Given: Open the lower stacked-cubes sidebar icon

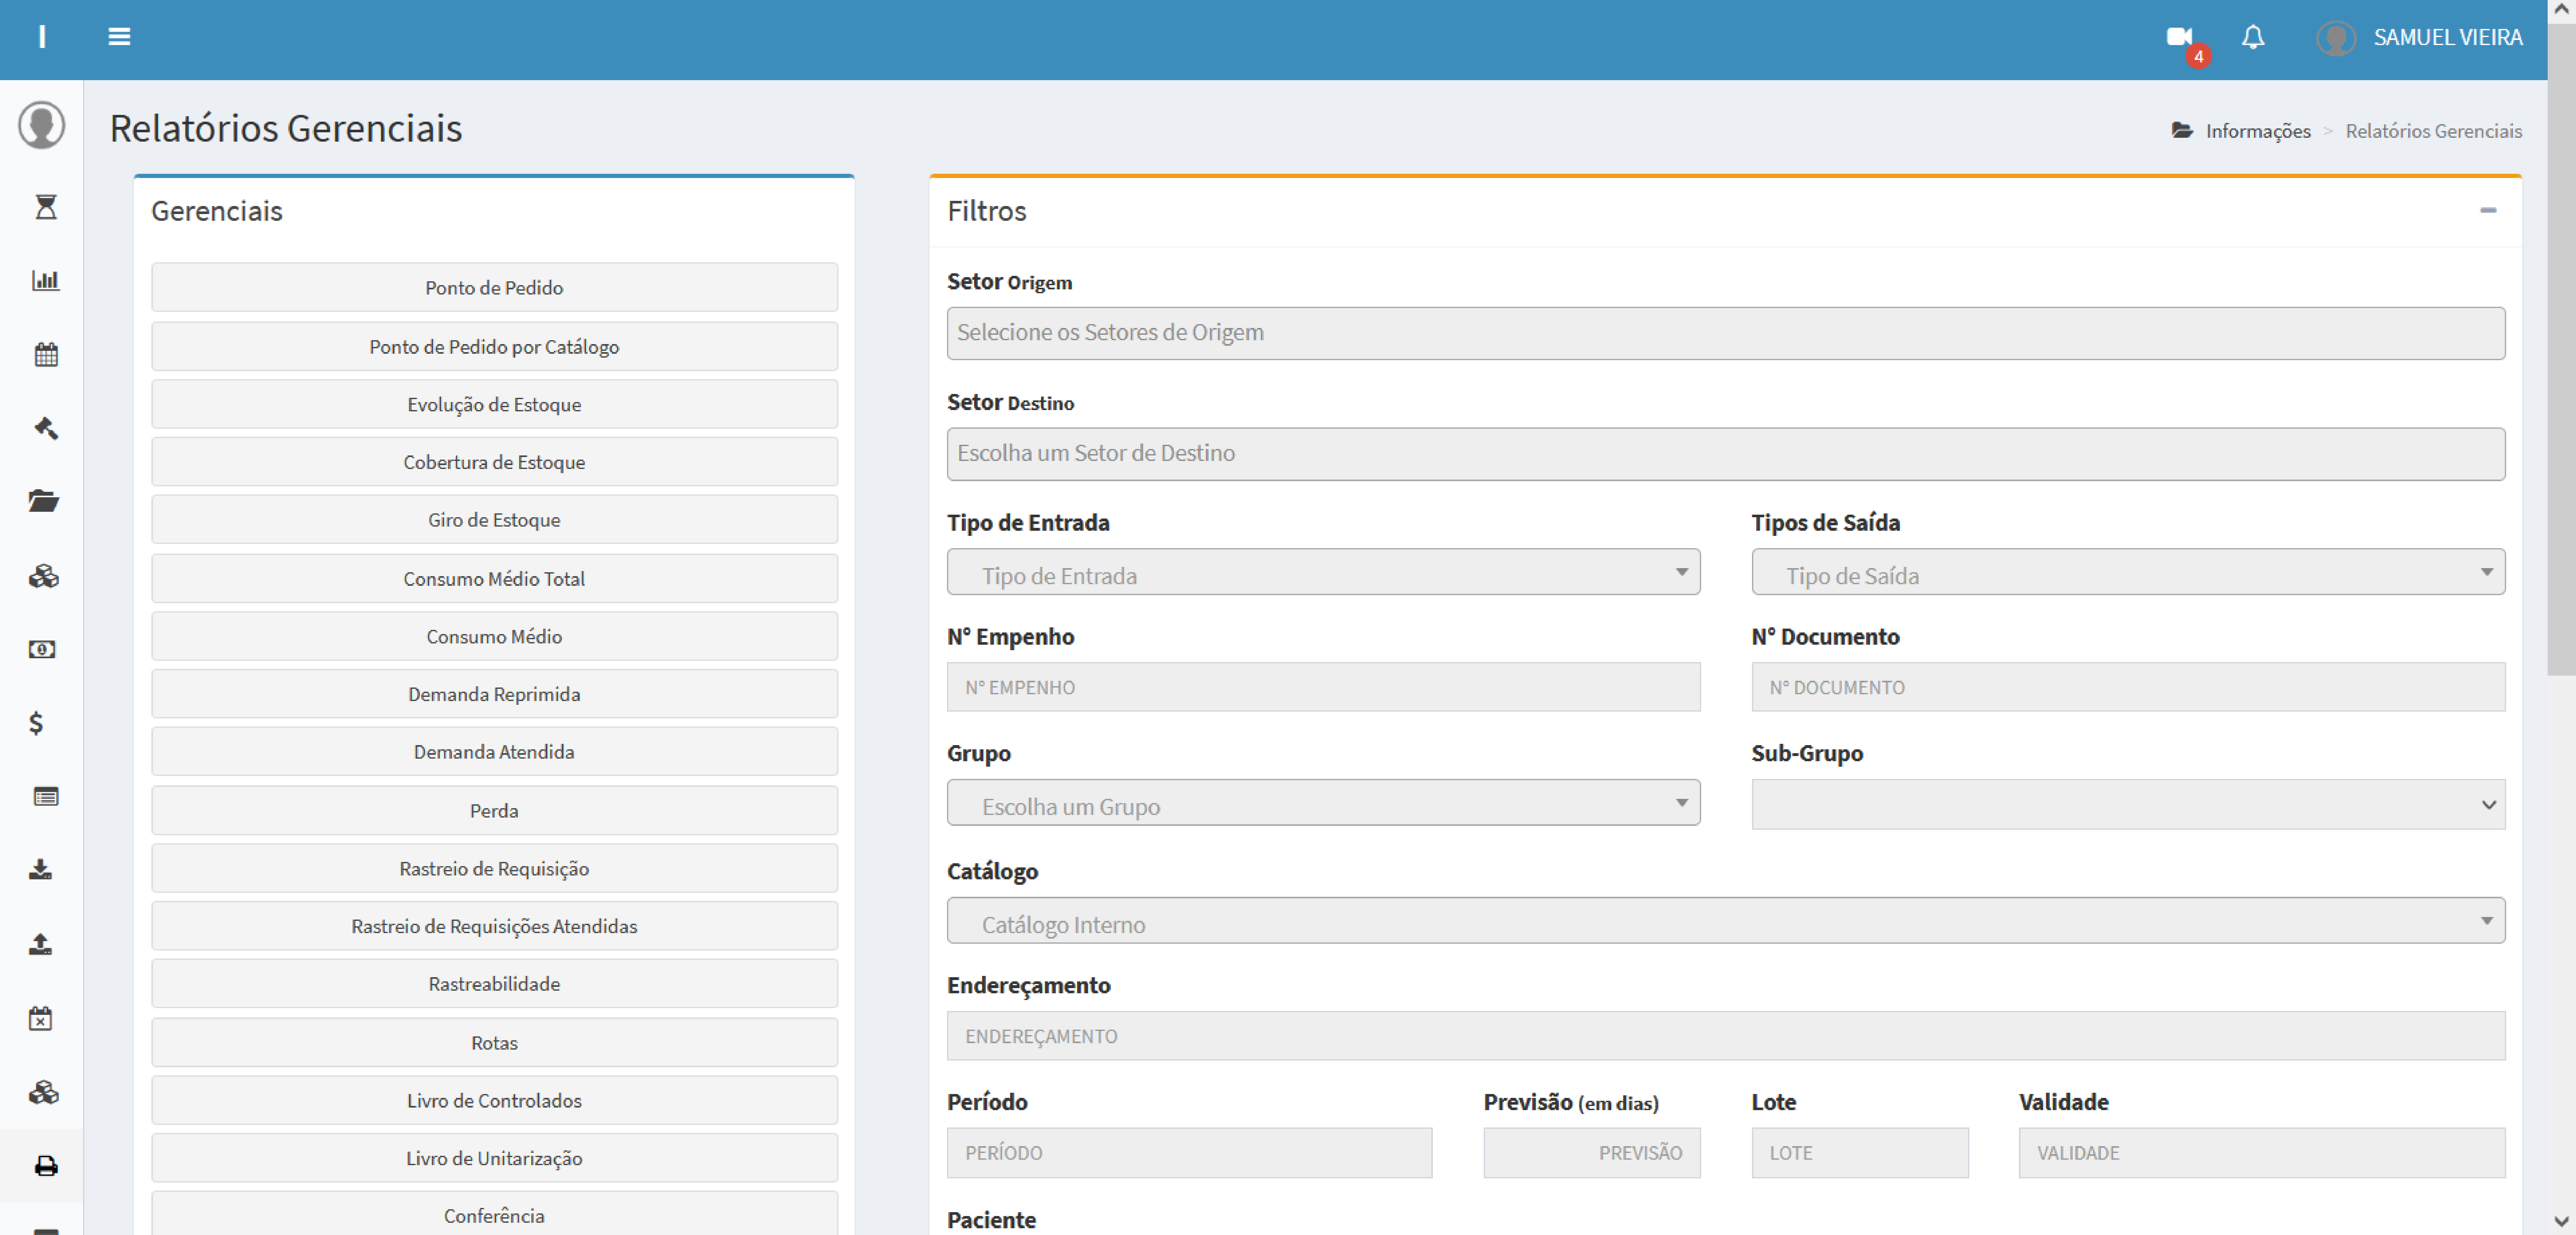Looking at the screenshot, I should click(44, 1092).
